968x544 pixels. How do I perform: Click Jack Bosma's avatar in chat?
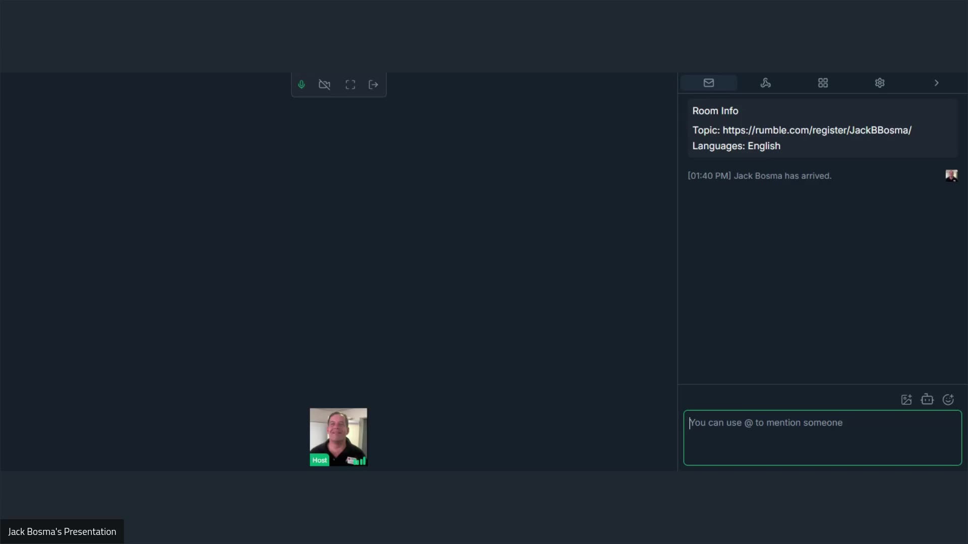951,175
